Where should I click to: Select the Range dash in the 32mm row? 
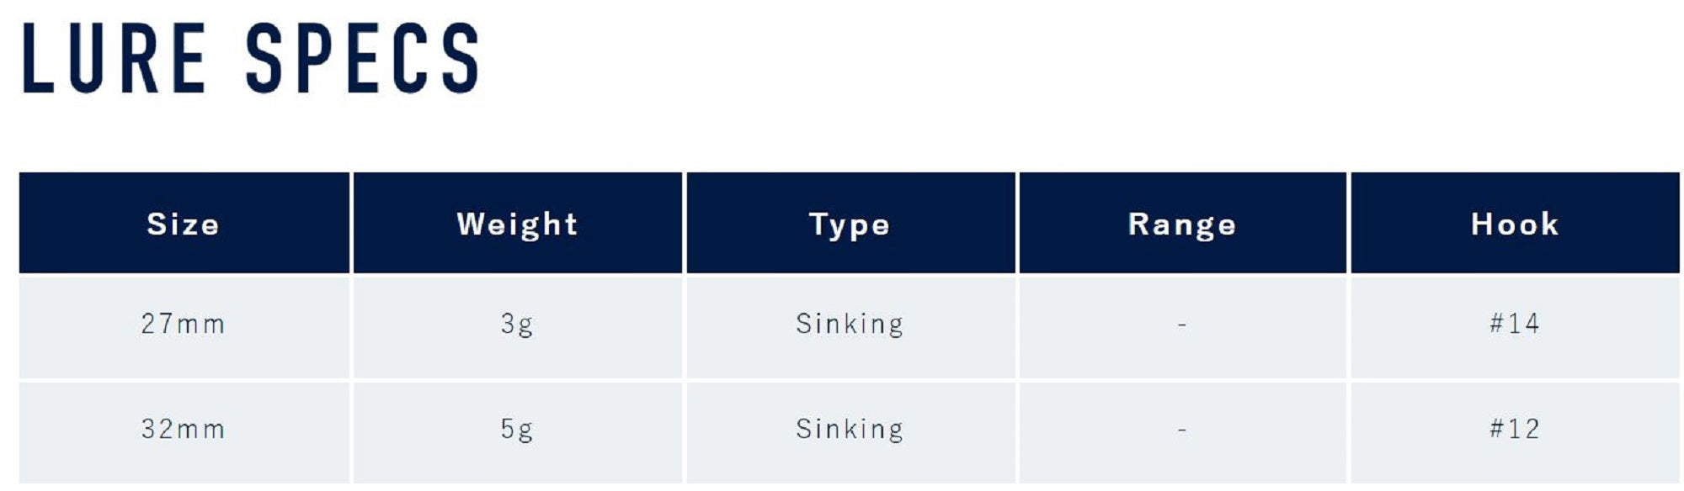(x=1182, y=430)
